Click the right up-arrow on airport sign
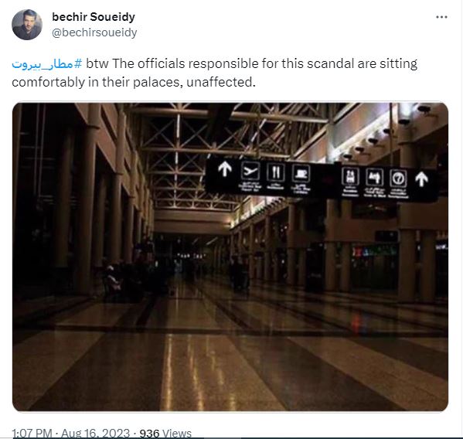Viewport: 463px width, 439px height. [x=421, y=179]
